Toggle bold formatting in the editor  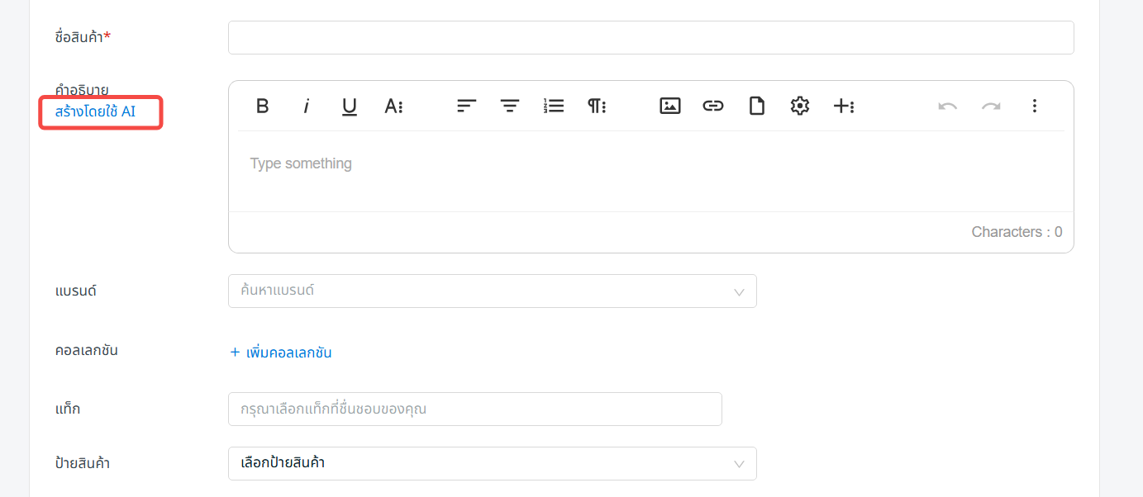263,106
